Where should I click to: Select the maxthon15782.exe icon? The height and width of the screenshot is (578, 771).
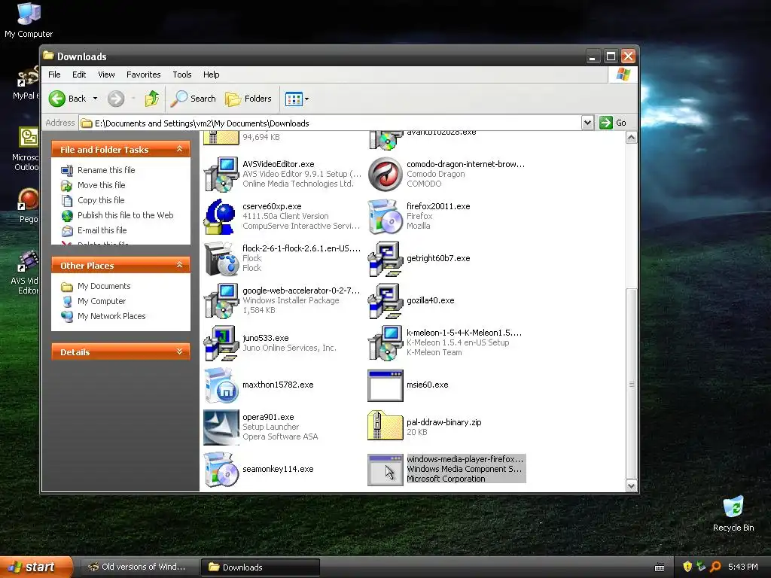point(221,385)
